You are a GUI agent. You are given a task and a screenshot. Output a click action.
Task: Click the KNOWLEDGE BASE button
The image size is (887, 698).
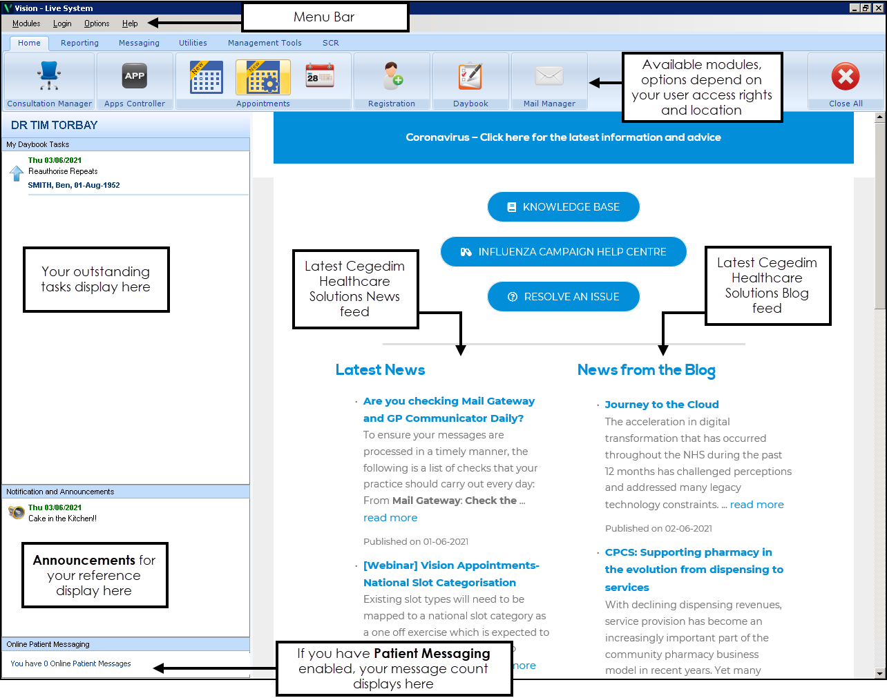(563, 207)
